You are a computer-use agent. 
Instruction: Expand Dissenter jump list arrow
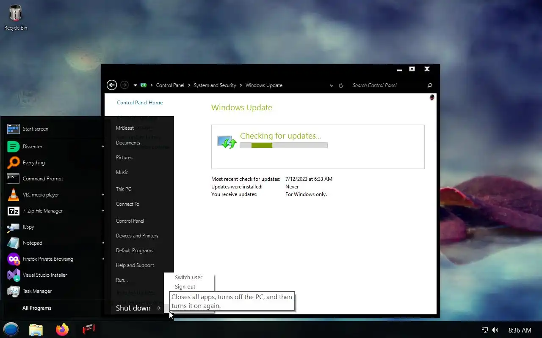(103, 147)
